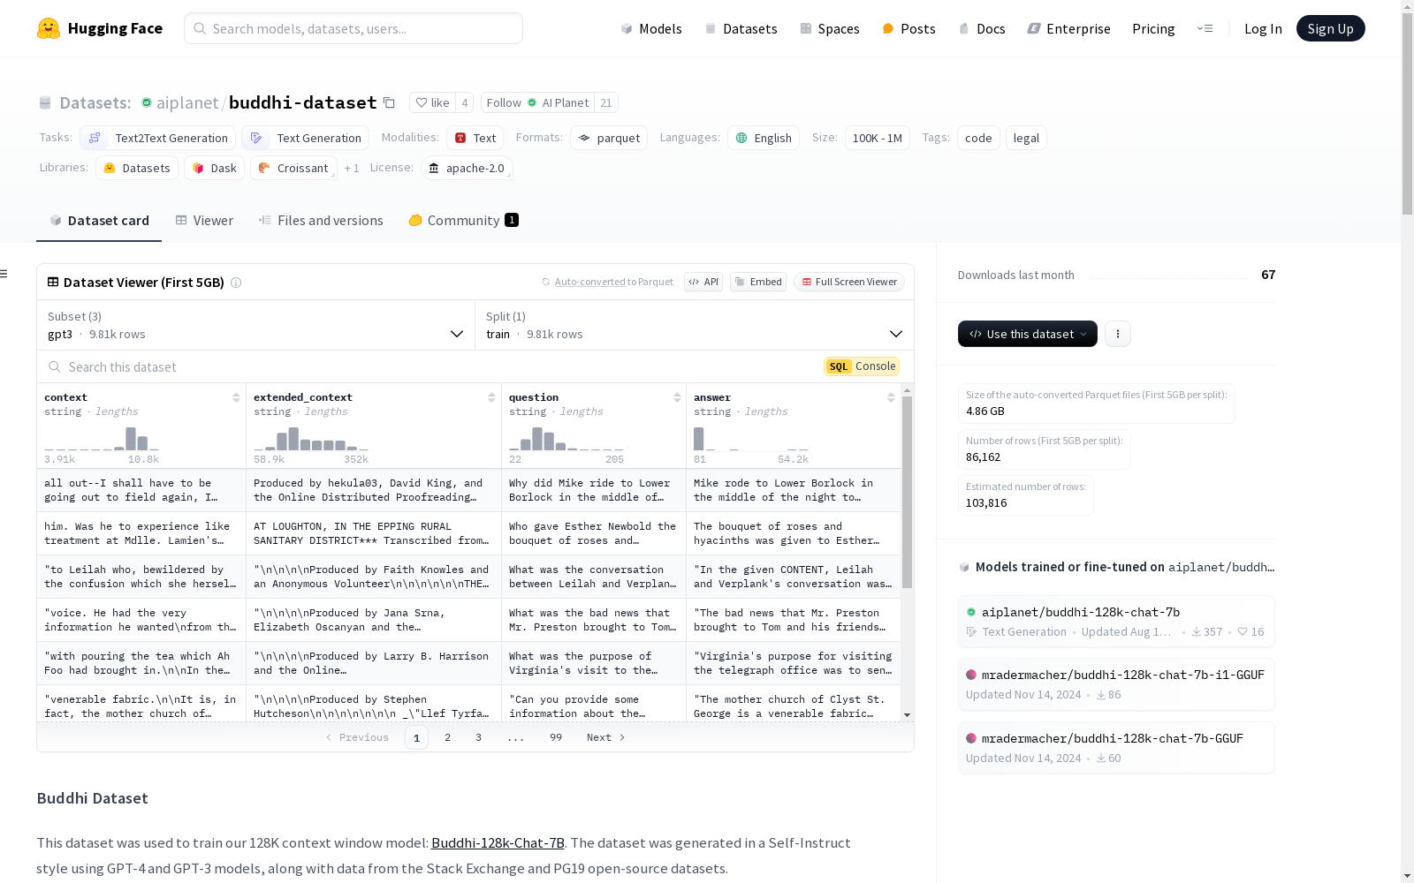Open the Embed option in Dataset Viewer
Screen dimensions: 1414x883
[758, 282]
